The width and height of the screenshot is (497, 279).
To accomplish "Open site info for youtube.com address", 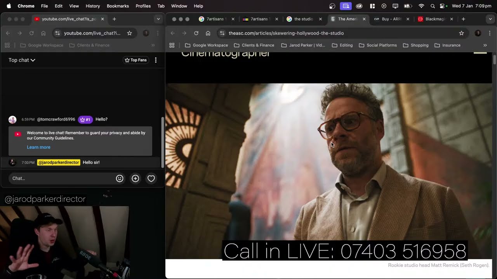I will pyautogui.click(x=57, y=33).
